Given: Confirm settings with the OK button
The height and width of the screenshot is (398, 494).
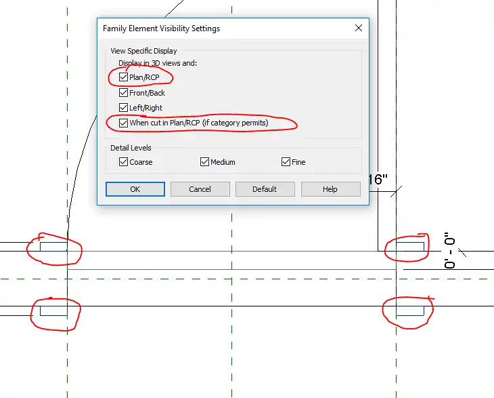Looking at the screenshot, I should point(135,189).
